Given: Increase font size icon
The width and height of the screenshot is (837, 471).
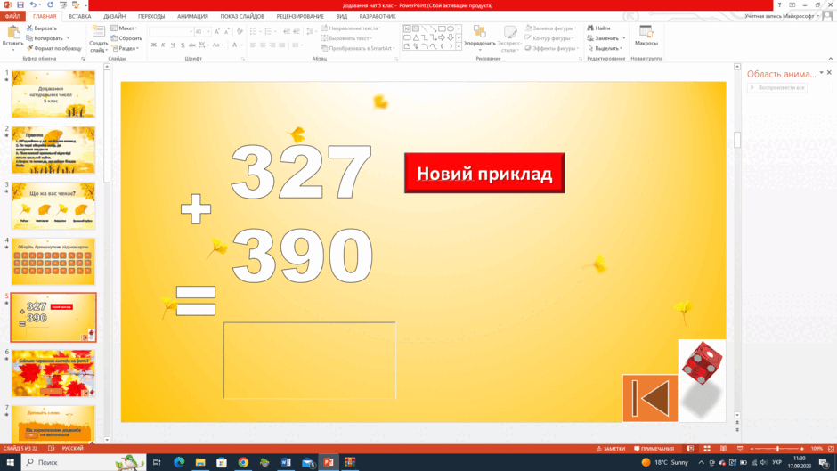Looking at the screenshot, I should pos(216,31).
